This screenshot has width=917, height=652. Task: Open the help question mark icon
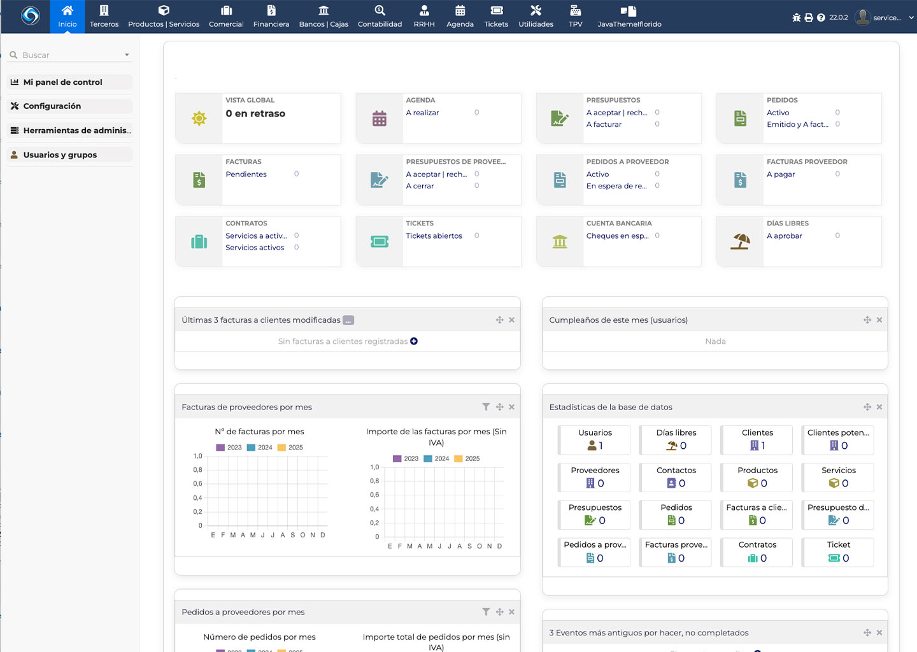pos(821,18)
